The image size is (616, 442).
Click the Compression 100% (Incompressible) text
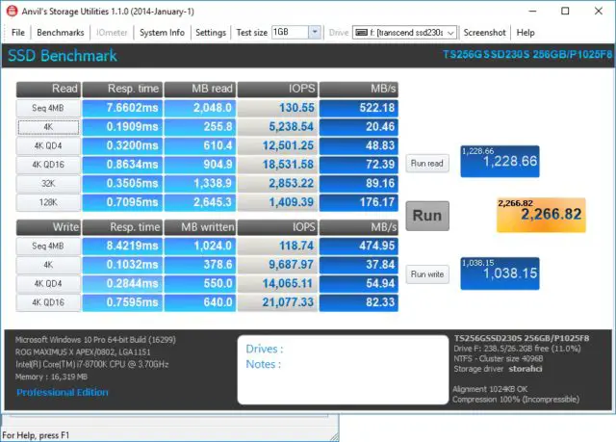click(x=516, y=400)
